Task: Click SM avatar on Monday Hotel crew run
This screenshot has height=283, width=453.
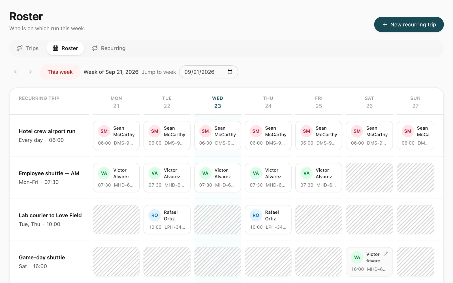Action: tap(104, 131)
